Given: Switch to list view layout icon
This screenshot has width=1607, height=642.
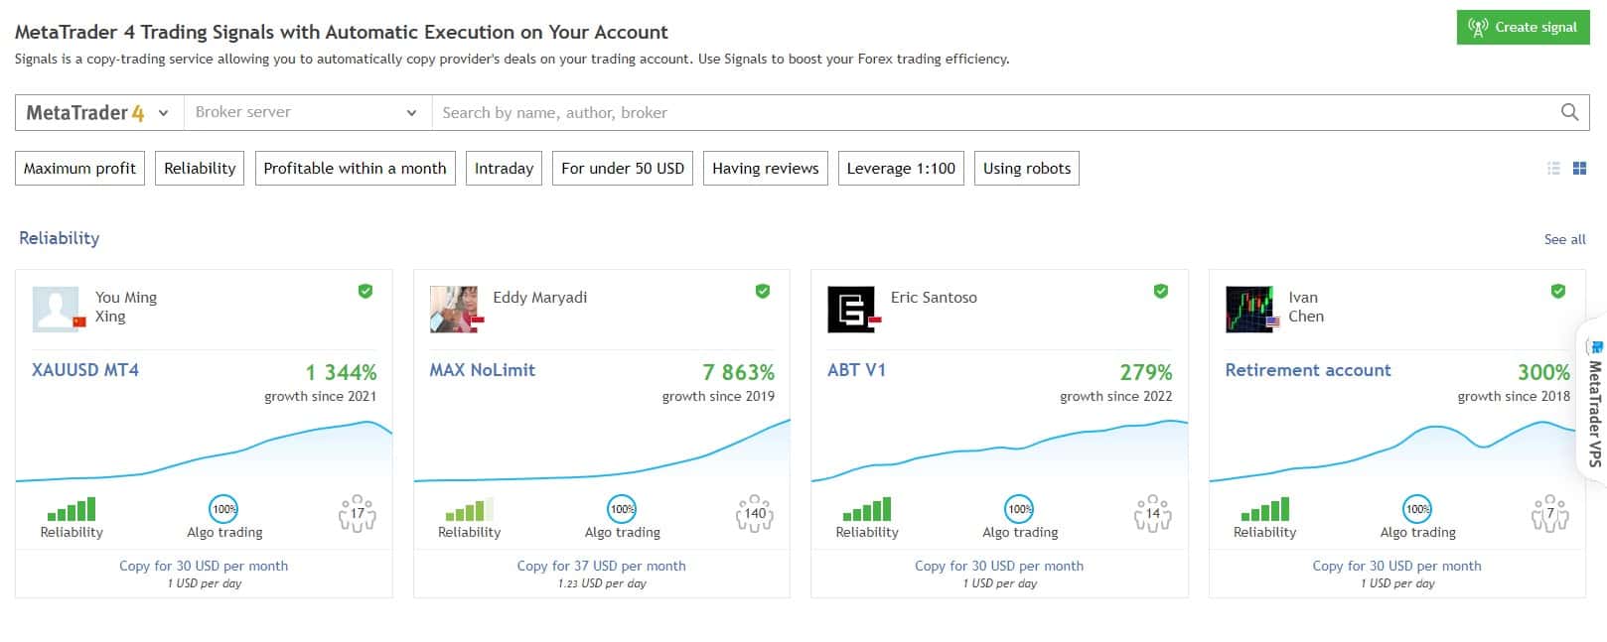Looking at the screenshot, I should pos(1553,169).
